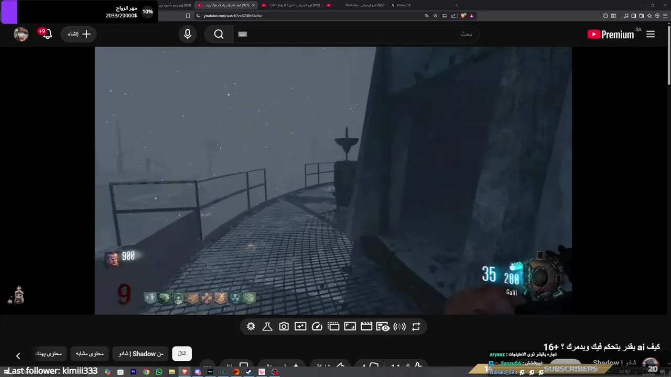
Task: Select the 'محتوى مشابه' chip
Action: coord(90,353)
